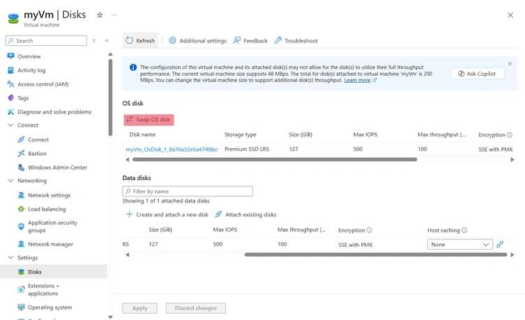Select Disks in the sidebar
Viewport: 525px width, 320px height.
coord(54,272)
